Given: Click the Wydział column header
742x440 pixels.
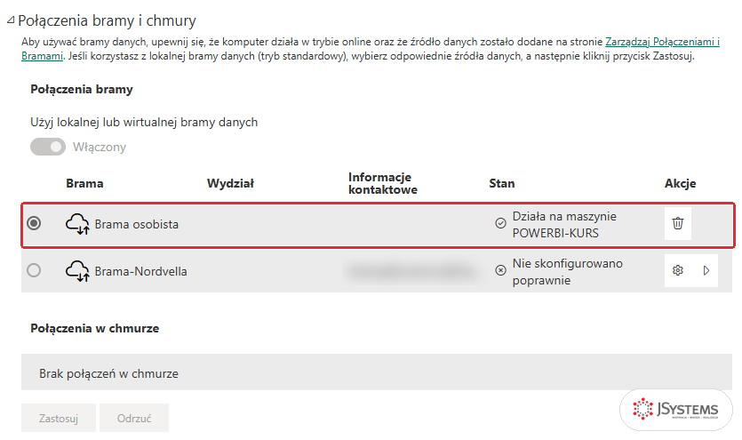Looking at the screenshot, I should coord(230,184).
